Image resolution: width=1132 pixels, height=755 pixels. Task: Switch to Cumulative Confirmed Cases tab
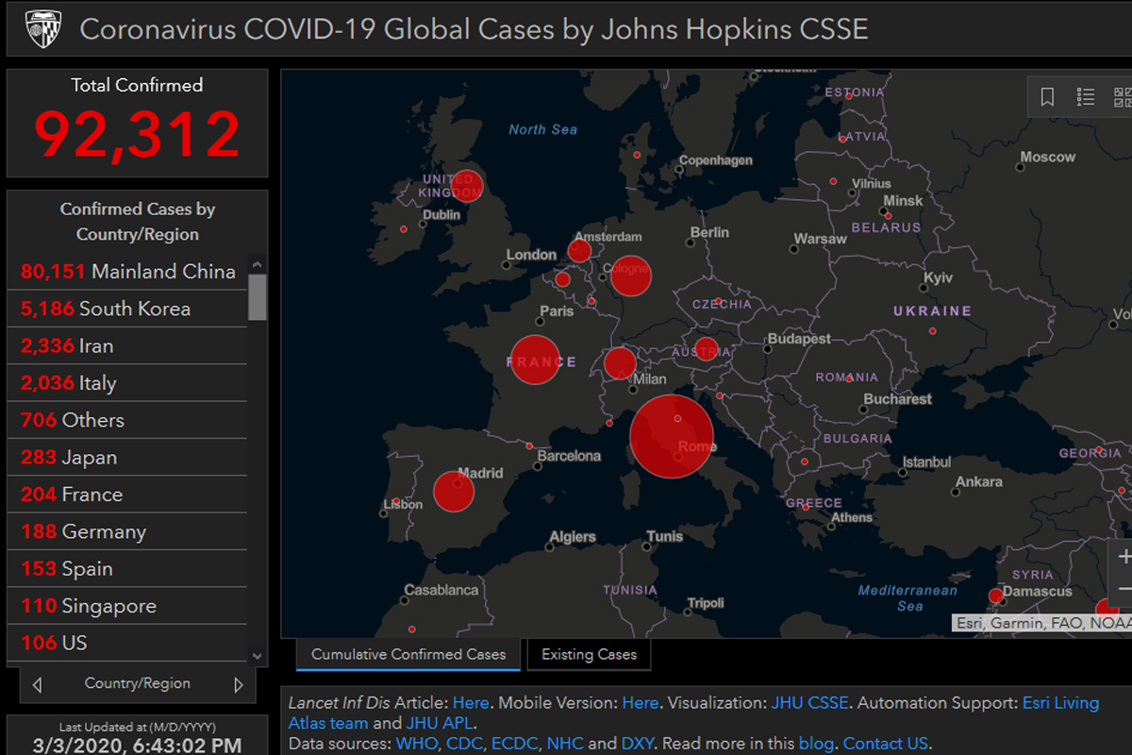[x=408, y=654]
